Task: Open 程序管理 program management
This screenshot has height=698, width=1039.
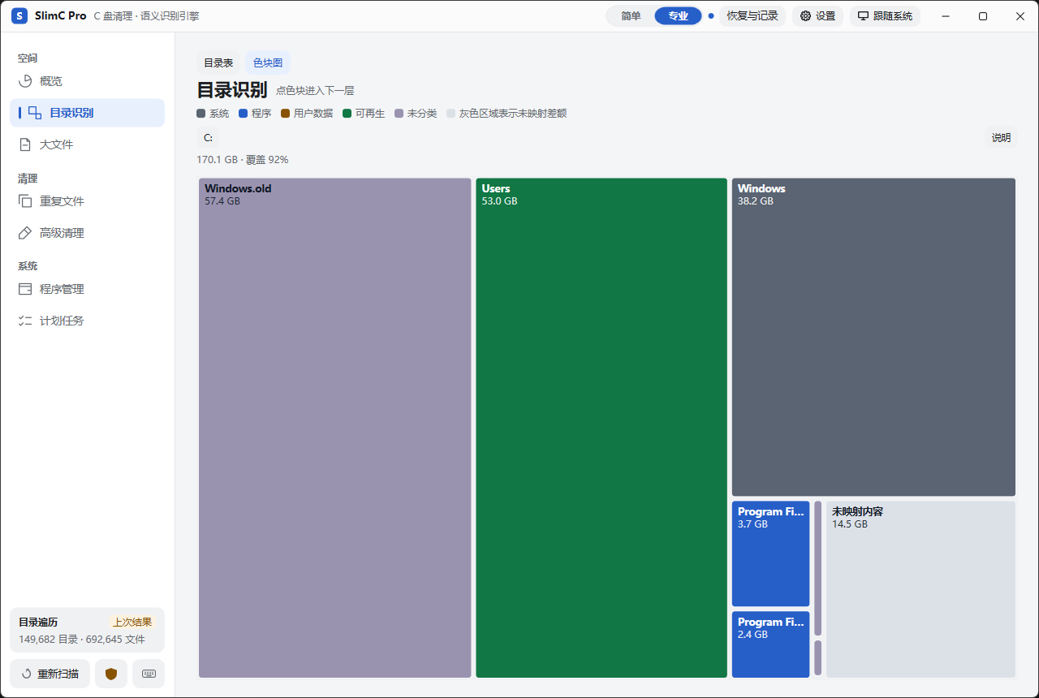Action: [87, 289]
